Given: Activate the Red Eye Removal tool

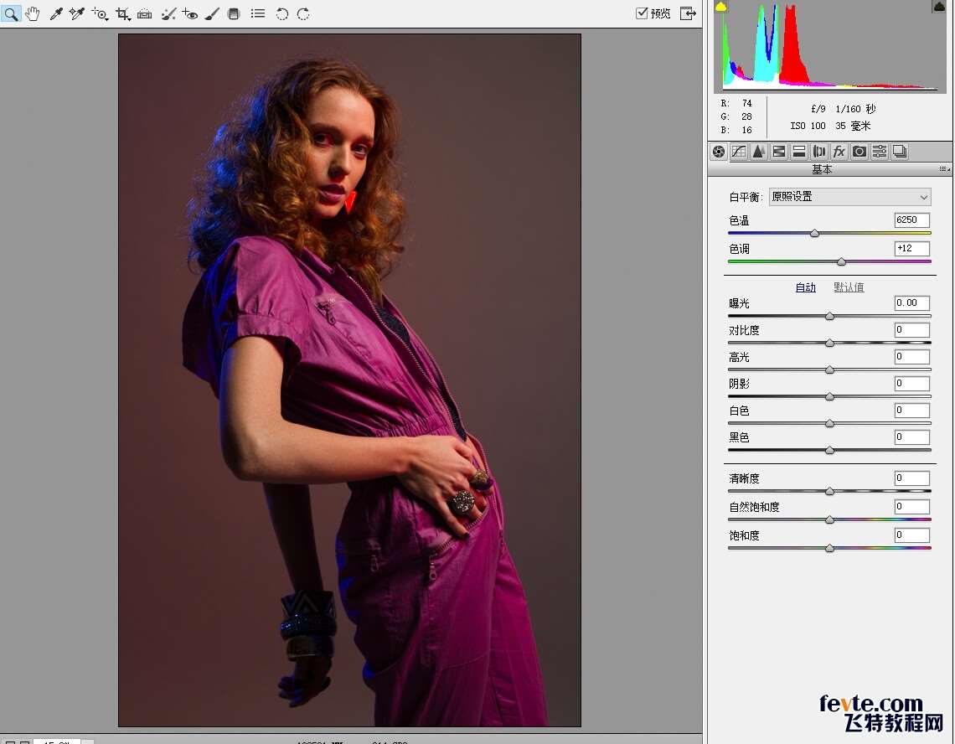Looking at the screenshot, I should (x=190, y=13).
